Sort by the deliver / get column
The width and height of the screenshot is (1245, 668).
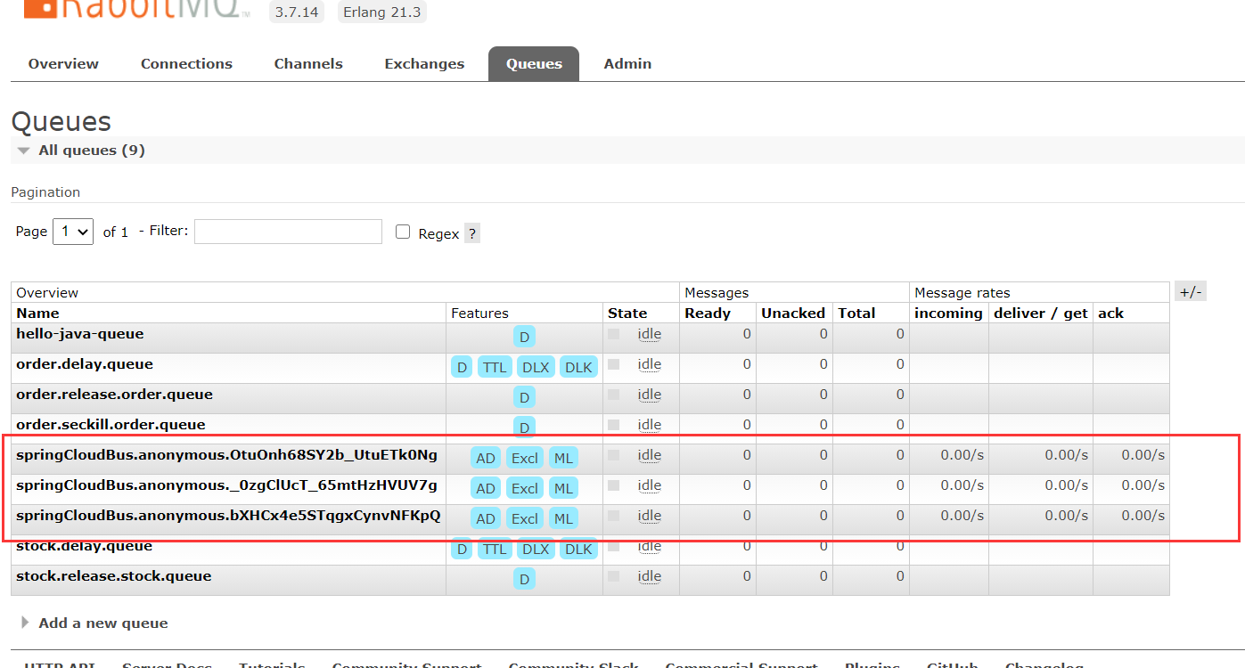tap(1041, 313)
